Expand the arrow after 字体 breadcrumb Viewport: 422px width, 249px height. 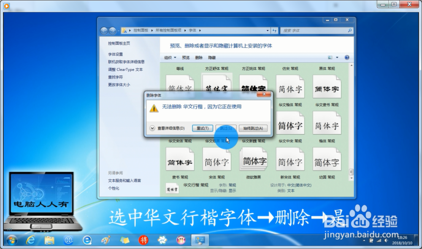[x=200, y=30]
